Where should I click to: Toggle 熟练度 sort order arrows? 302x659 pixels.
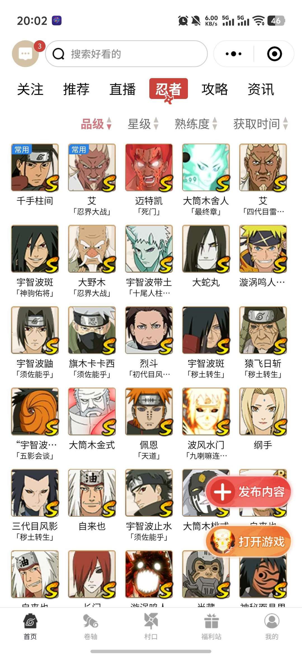(x=215, y=124)
